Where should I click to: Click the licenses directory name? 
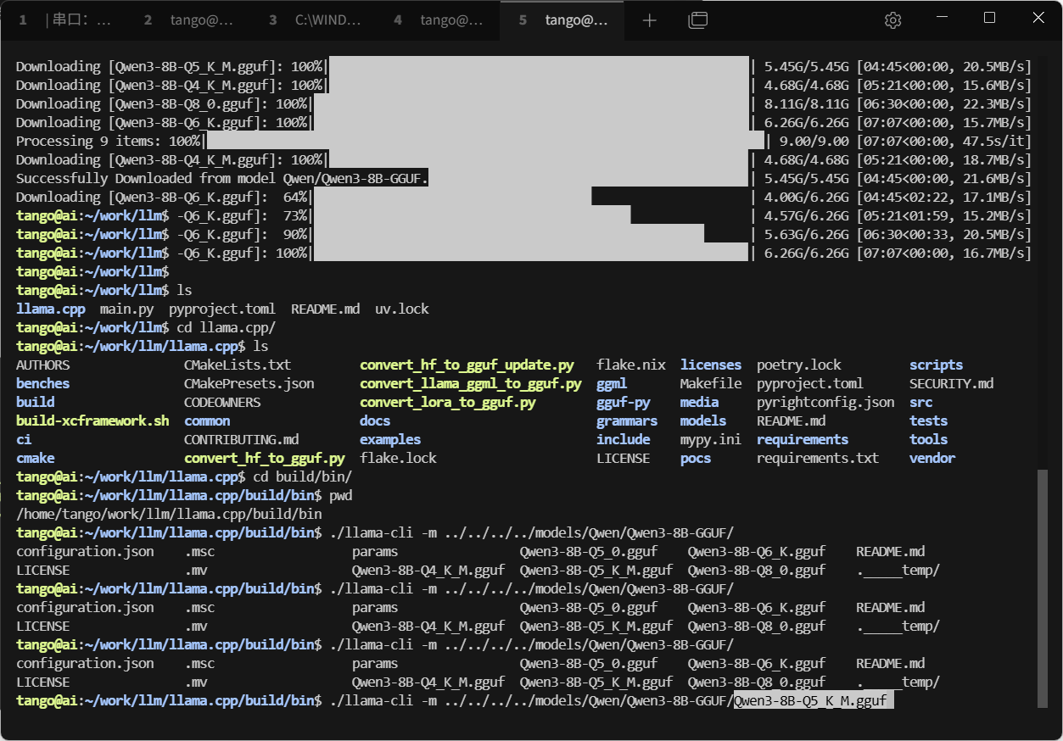[711, 365]
